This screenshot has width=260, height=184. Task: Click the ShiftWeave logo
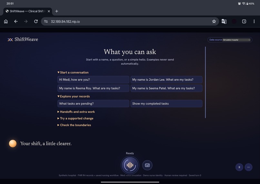(23, 39)
